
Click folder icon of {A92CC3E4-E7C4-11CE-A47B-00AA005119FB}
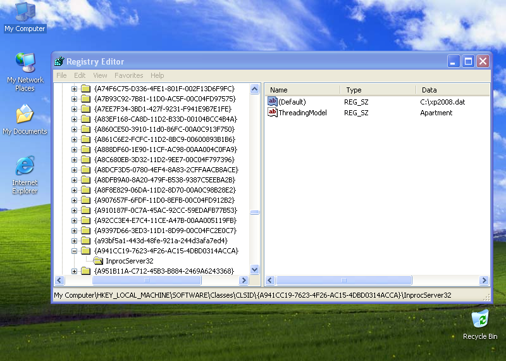coord(85,220)
